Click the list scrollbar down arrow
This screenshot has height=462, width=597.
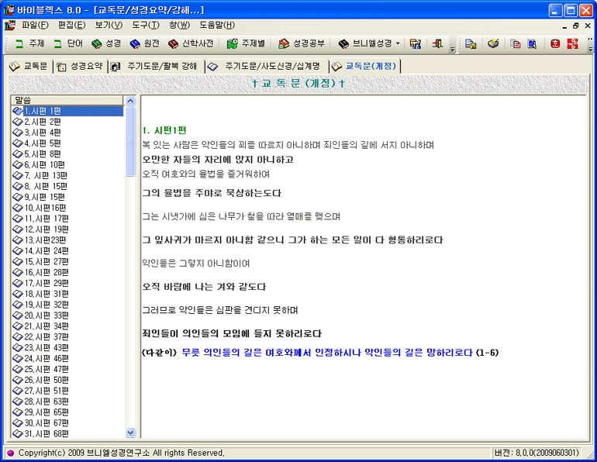pos(130,433)
